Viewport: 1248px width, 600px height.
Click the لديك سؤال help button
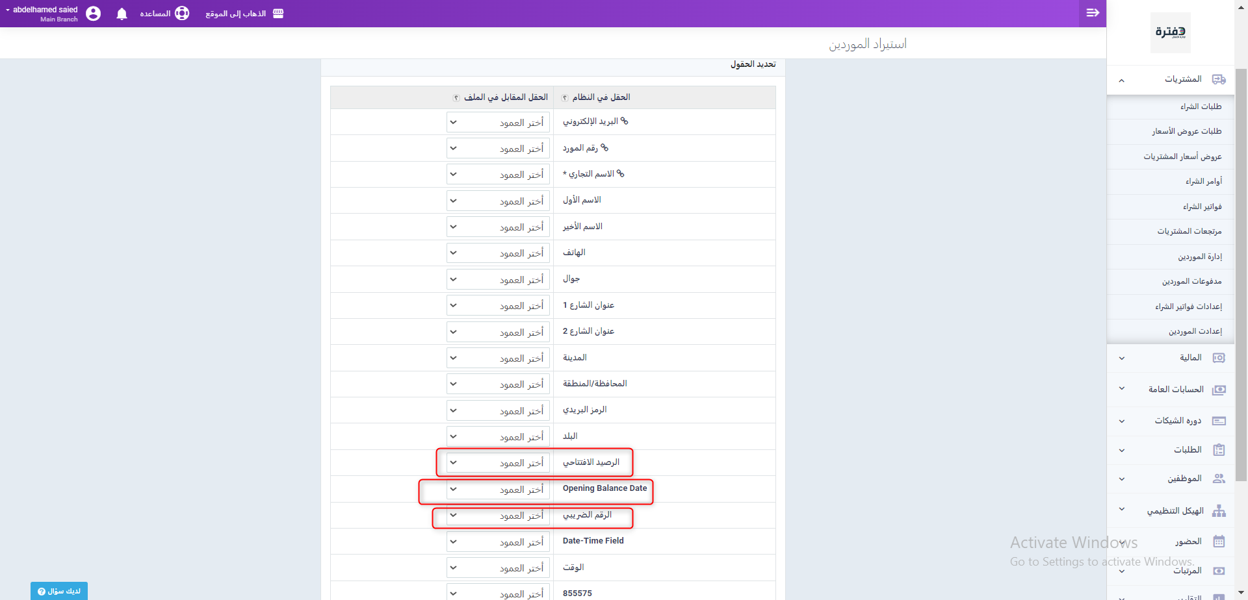tap(59, 591)
